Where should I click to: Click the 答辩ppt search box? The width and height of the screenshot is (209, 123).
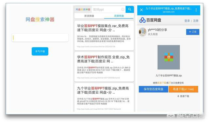click(x=108, y=9)
